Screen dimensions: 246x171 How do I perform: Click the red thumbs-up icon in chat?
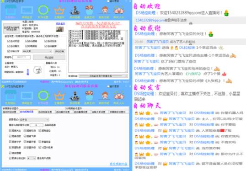coord(224,74)
